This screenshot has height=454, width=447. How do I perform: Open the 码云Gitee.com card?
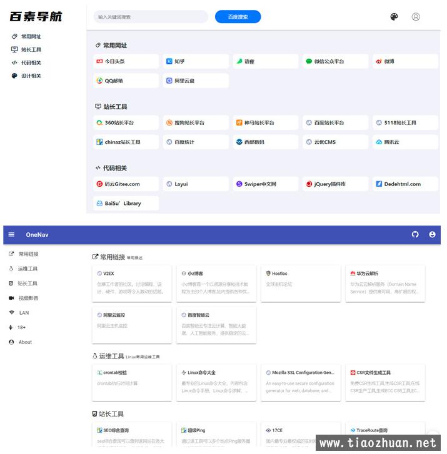pyautogui.click(x=126, y=184)
